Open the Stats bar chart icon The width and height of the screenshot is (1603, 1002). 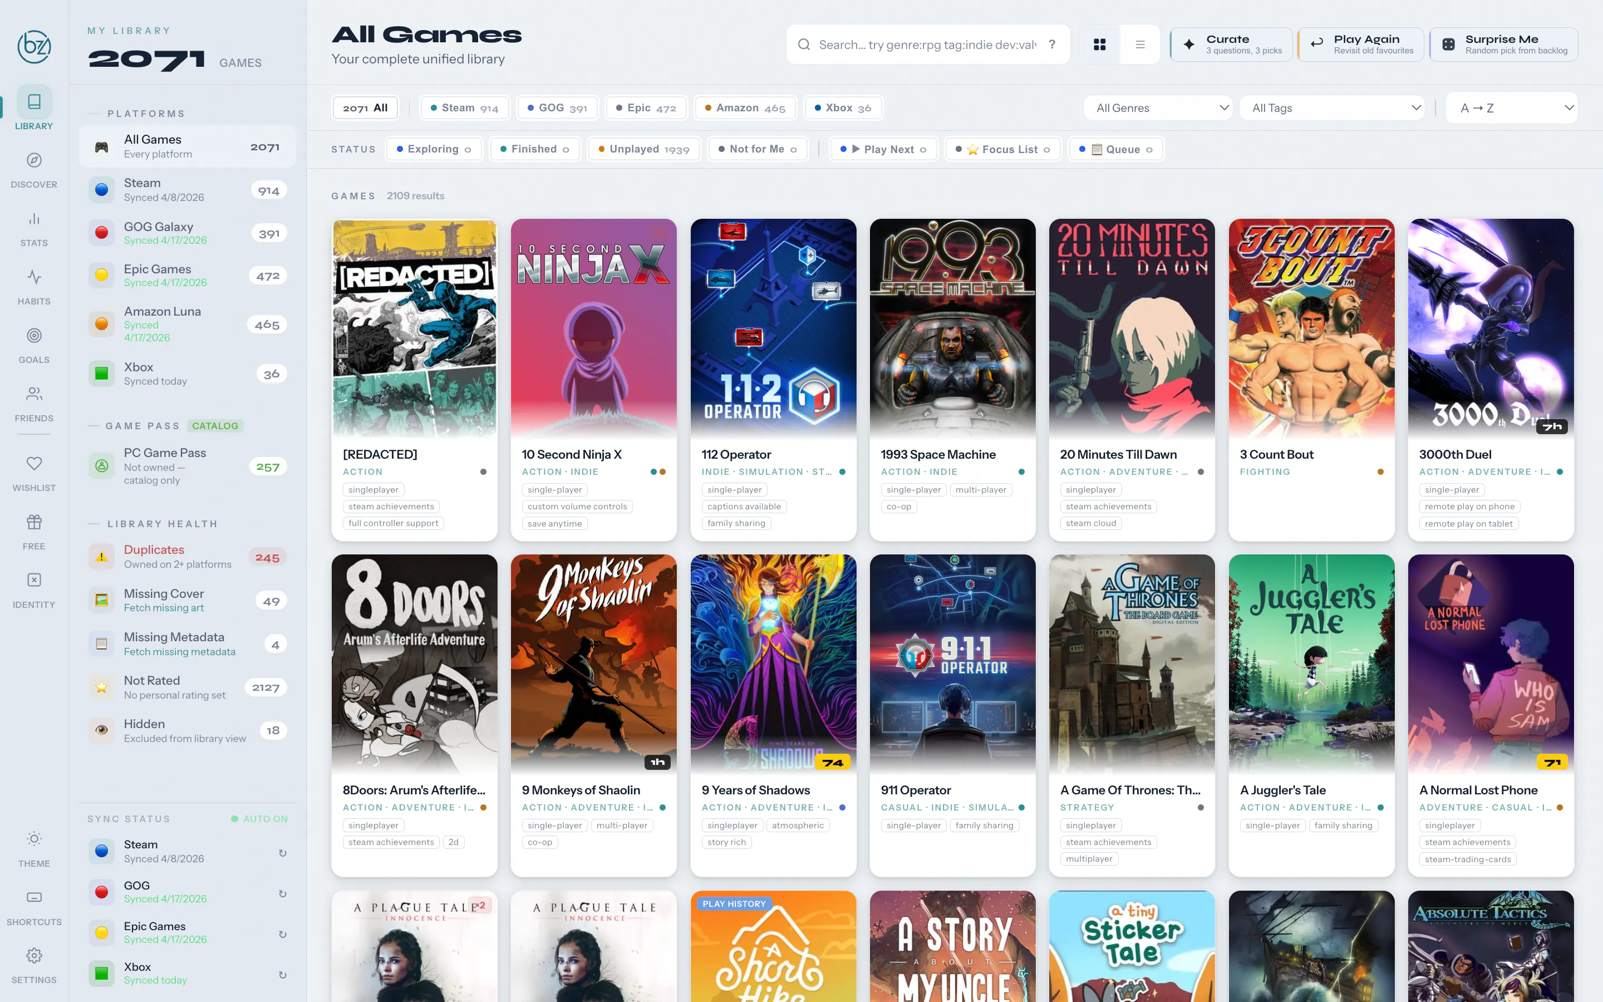(x=34, y=219)
